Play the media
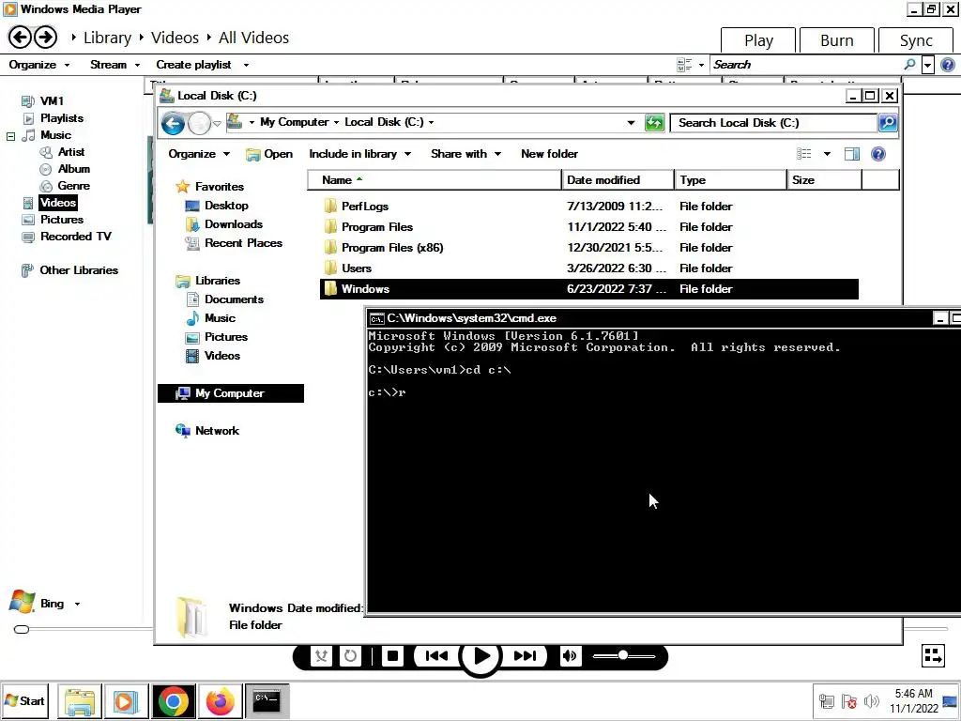 click(480, 656)
